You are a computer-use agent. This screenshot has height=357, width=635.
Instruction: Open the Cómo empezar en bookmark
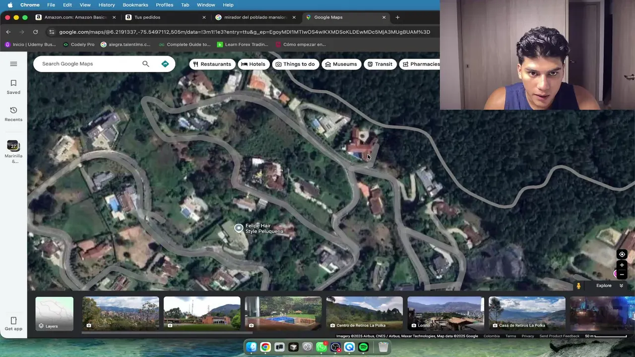point(300,44)
